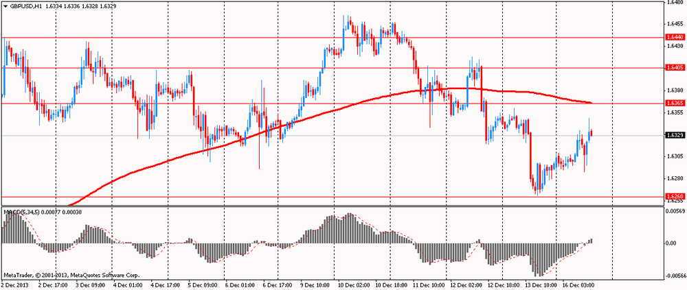Click the 16 Dec 03:00 time label
Viewport: 687px width, 290px height.
578,285
